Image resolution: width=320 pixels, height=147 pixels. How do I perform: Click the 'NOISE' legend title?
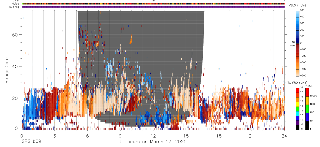click(308, 86)
